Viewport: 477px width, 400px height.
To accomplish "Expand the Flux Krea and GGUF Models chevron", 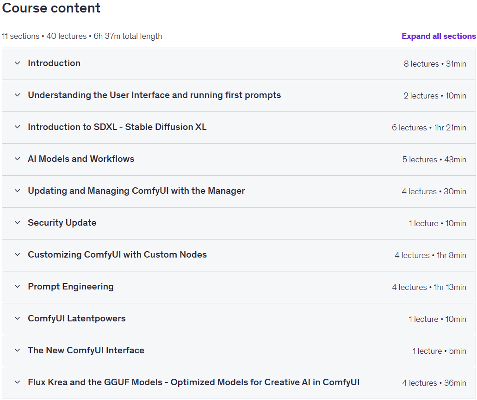I will click(17, 382).
